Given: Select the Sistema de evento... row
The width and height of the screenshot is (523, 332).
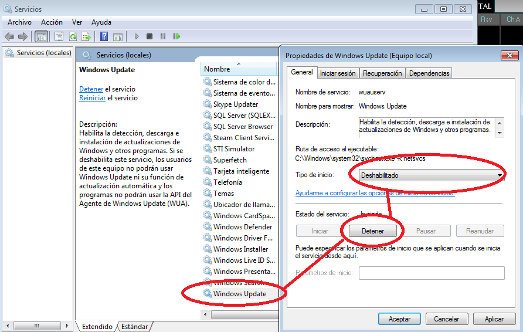Looking at the screenshot, I should click(239, 93).
